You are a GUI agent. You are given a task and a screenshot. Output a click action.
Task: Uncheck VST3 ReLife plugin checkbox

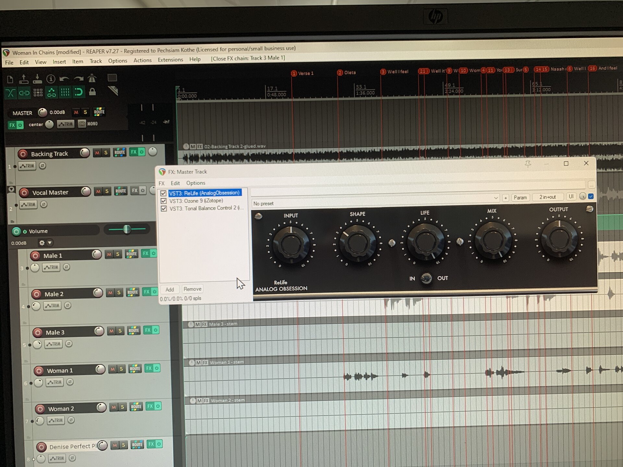(164, 193)
